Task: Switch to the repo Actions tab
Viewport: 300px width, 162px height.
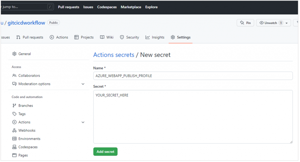Action: (59, 37)
